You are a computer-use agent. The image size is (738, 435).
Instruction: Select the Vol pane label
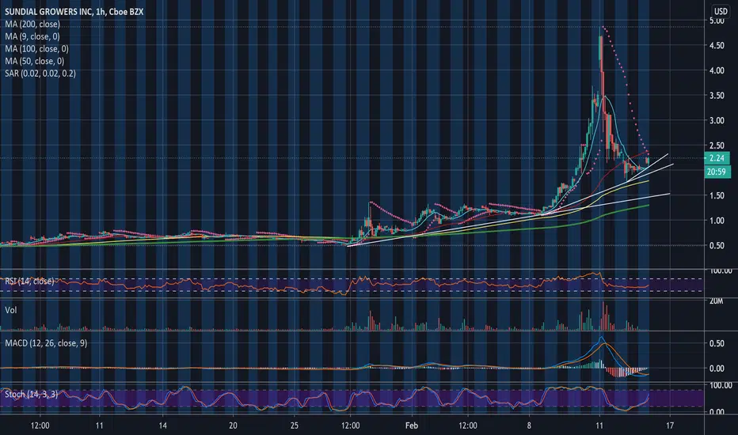11,310
